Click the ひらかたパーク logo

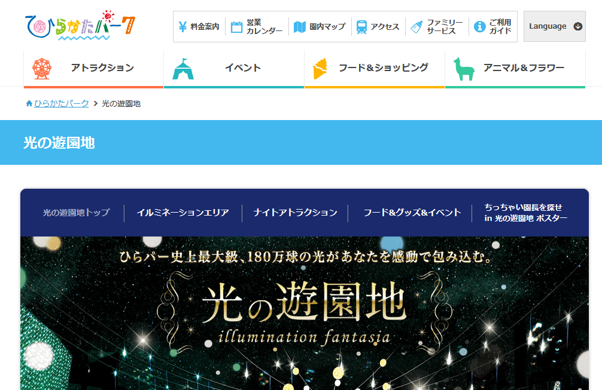[x=80, y=25]
